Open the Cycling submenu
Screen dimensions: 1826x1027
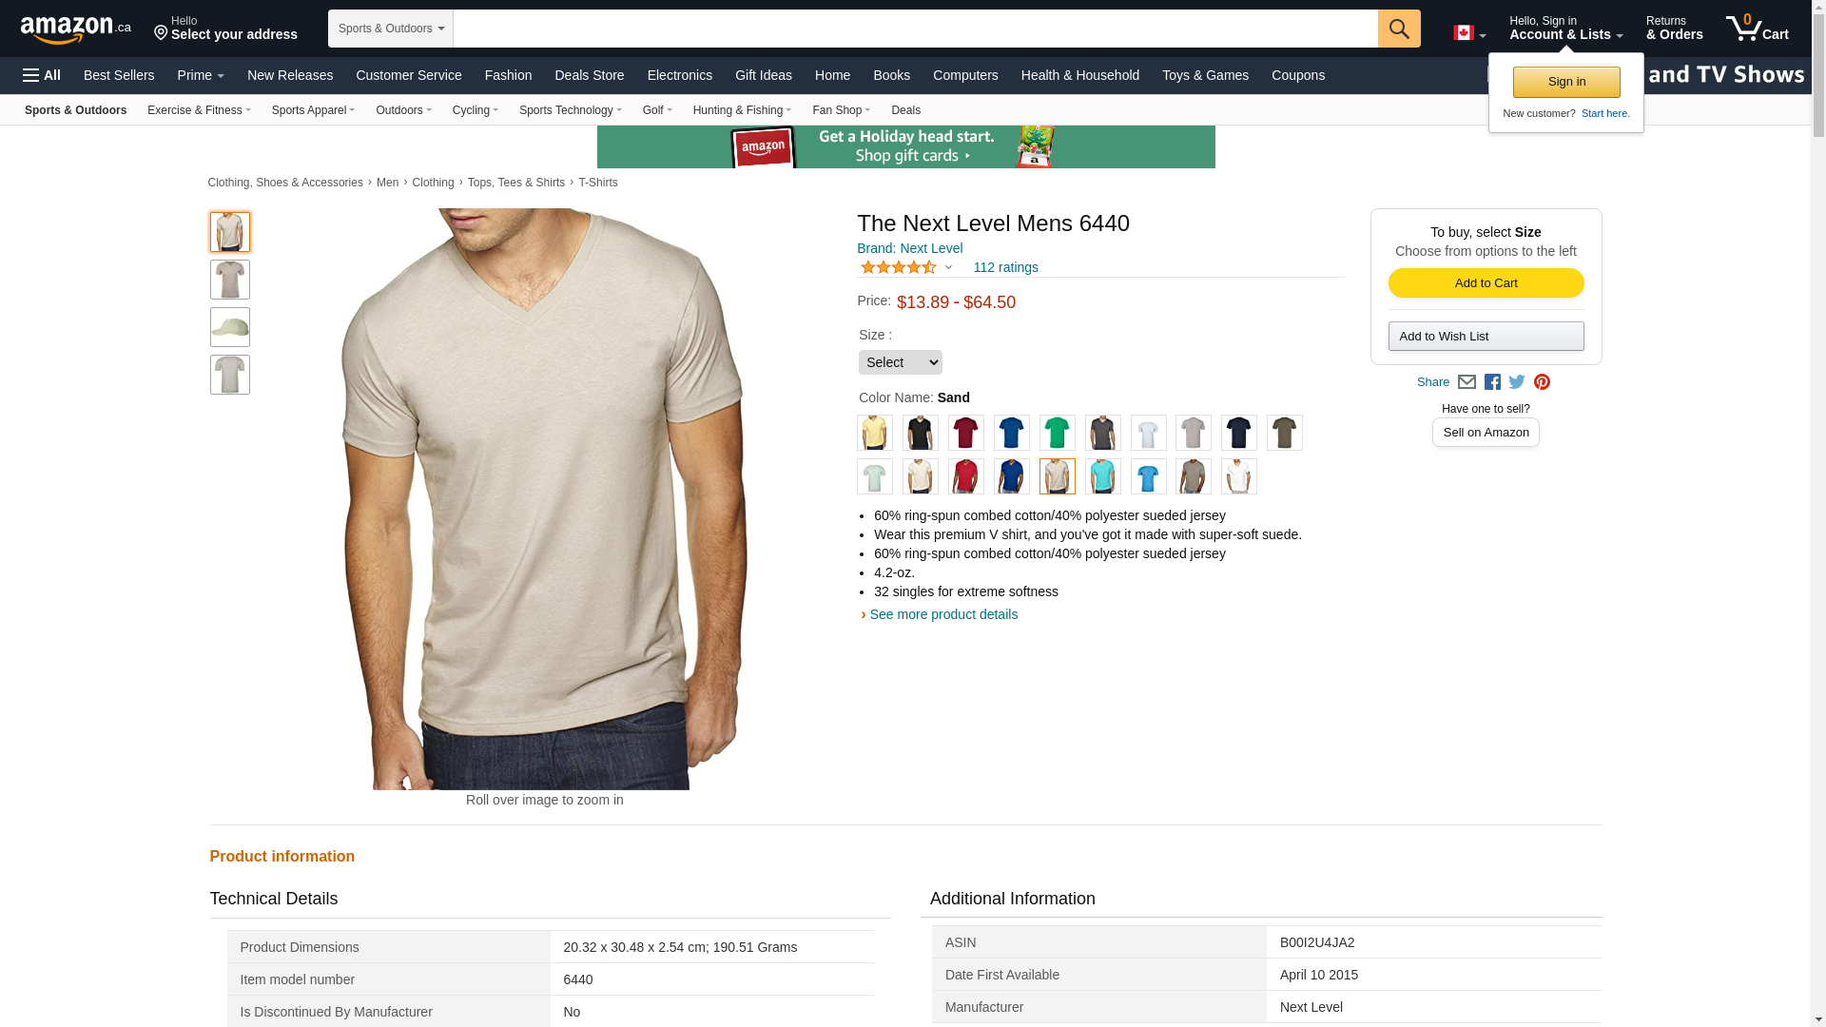click(475, 110)
